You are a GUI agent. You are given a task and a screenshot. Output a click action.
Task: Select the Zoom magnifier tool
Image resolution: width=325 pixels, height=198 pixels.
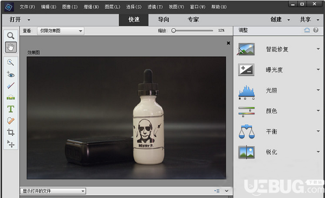pyautogui.click(x=11, y=36)
